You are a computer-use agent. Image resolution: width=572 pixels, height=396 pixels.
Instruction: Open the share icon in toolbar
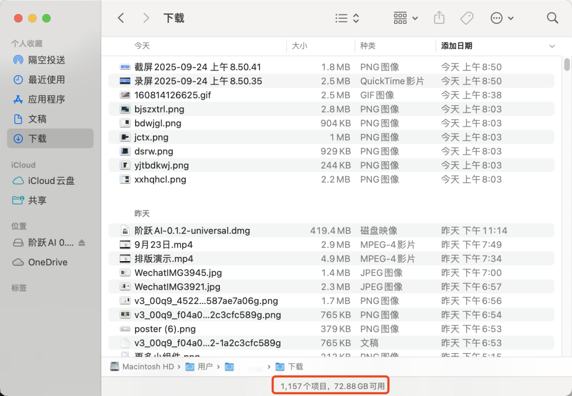(439, 18)
